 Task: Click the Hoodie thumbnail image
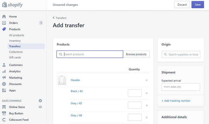62,80
